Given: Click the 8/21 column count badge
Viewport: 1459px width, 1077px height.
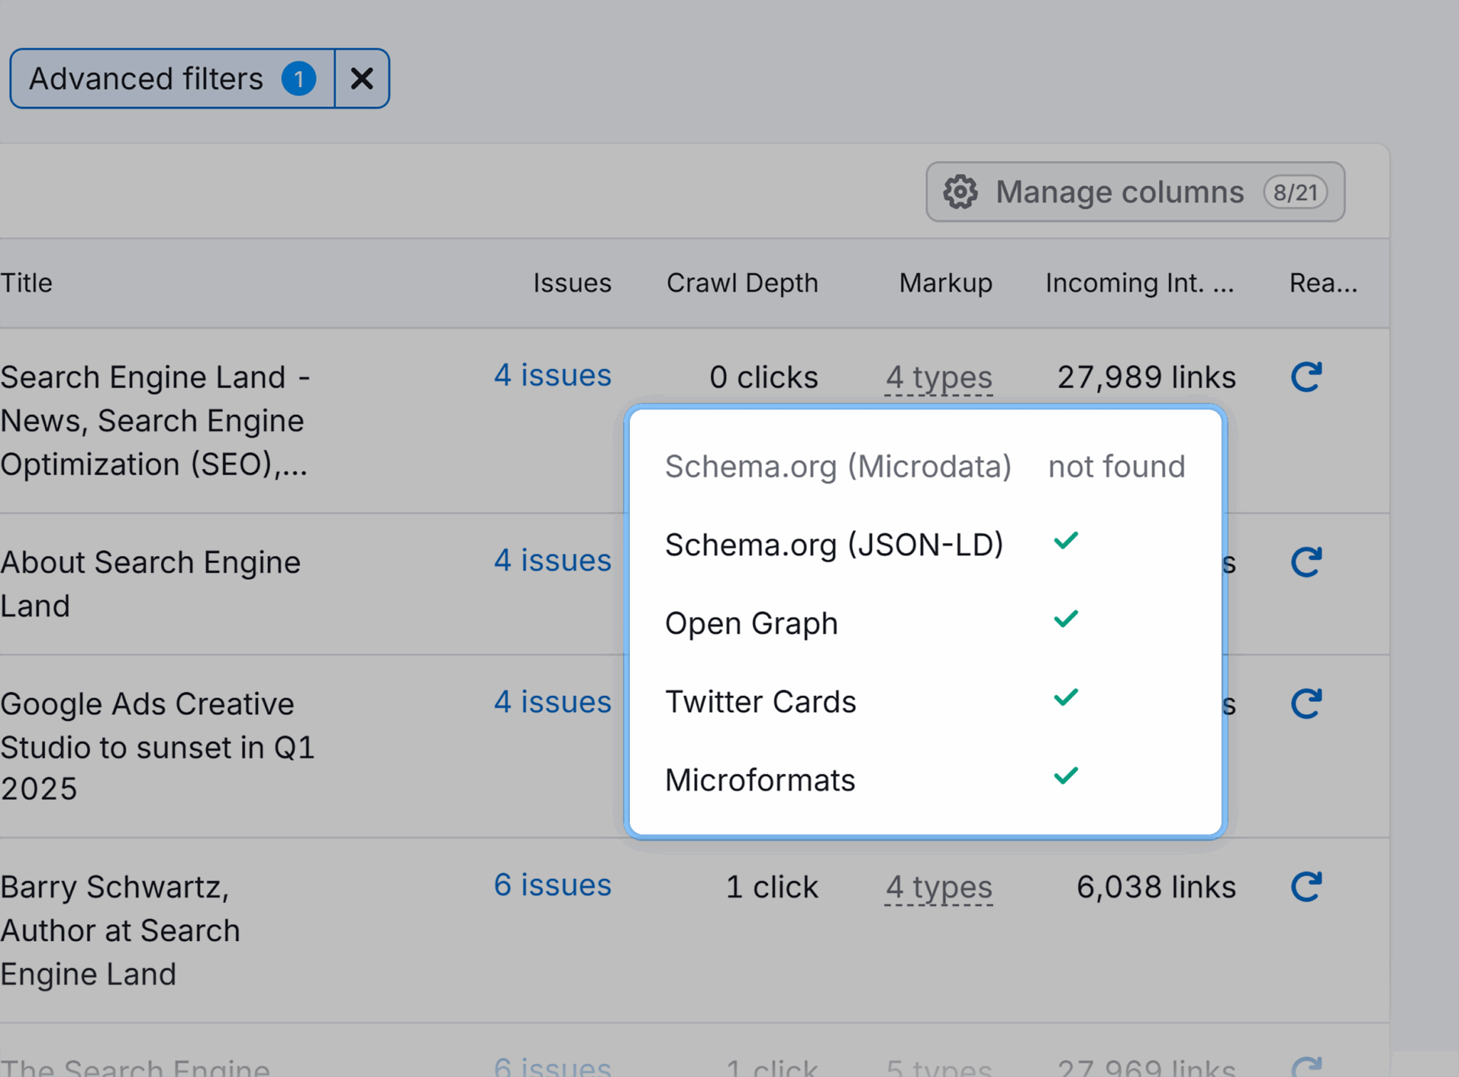Looking at the screenshot, I should click(x=1296, y=192).
